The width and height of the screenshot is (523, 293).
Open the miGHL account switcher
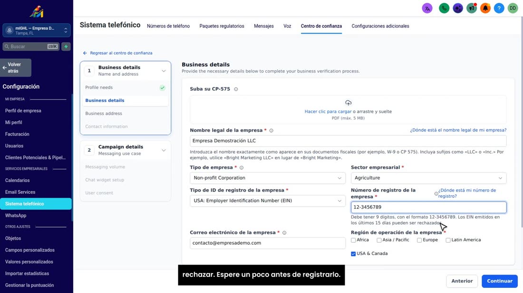coord(36,31)
